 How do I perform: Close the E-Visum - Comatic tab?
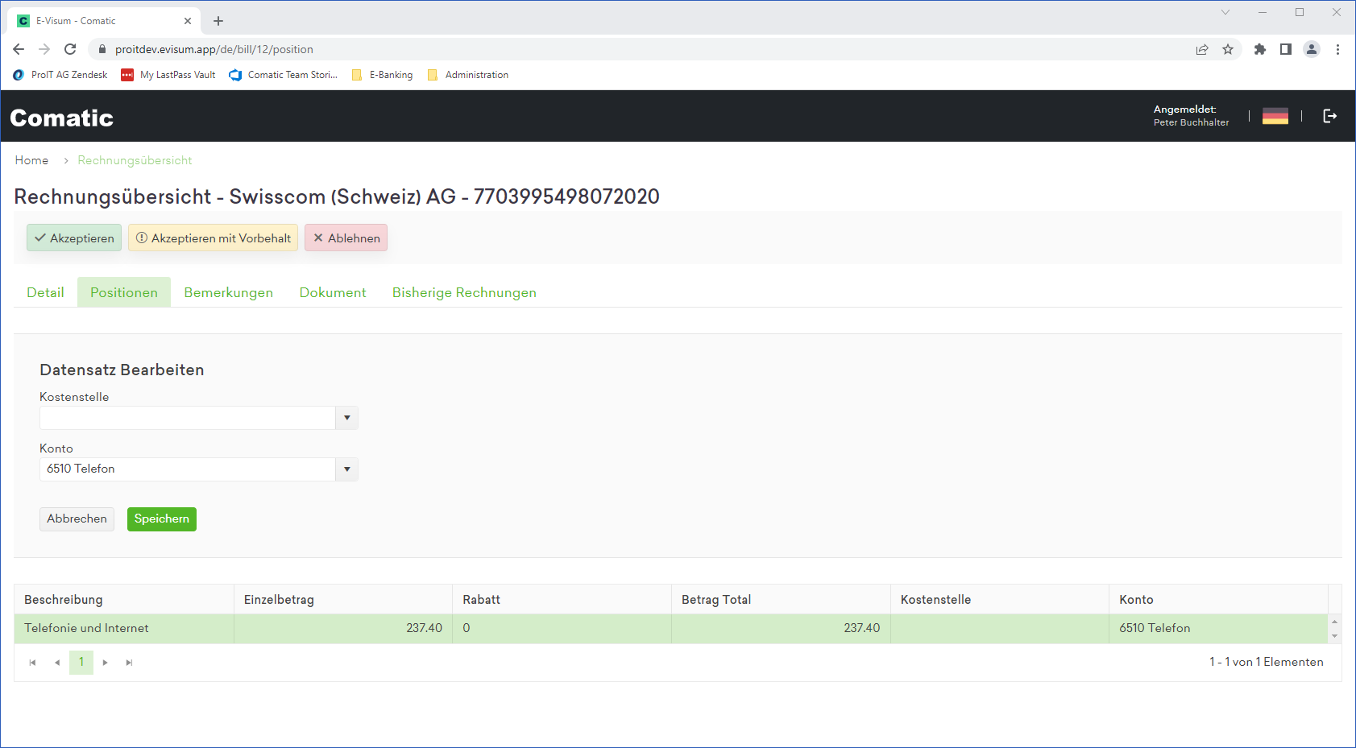188,21
